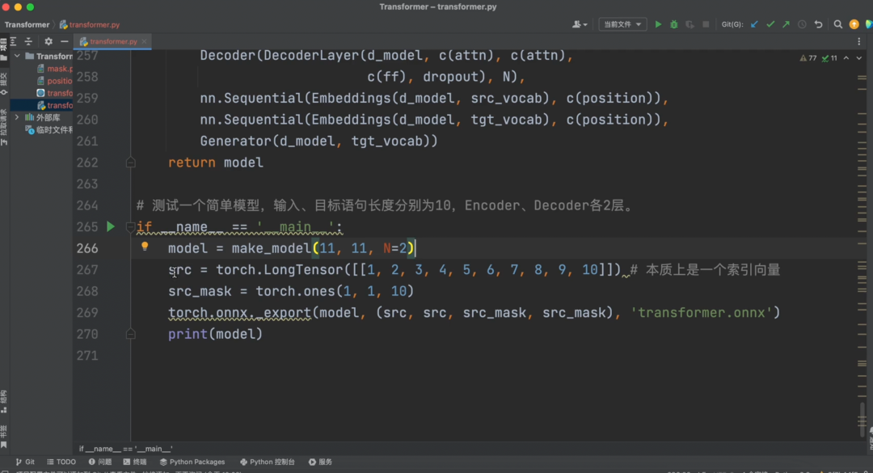This screenshot has width=873, height=473.
Task: Show Git history with the clock icon
Action: 803,24
